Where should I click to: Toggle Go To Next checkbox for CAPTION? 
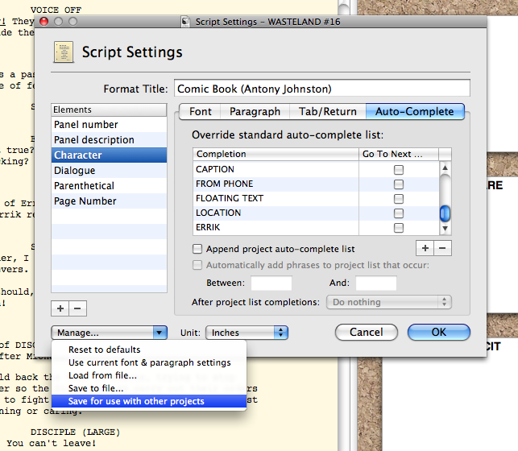click(398, 170)
